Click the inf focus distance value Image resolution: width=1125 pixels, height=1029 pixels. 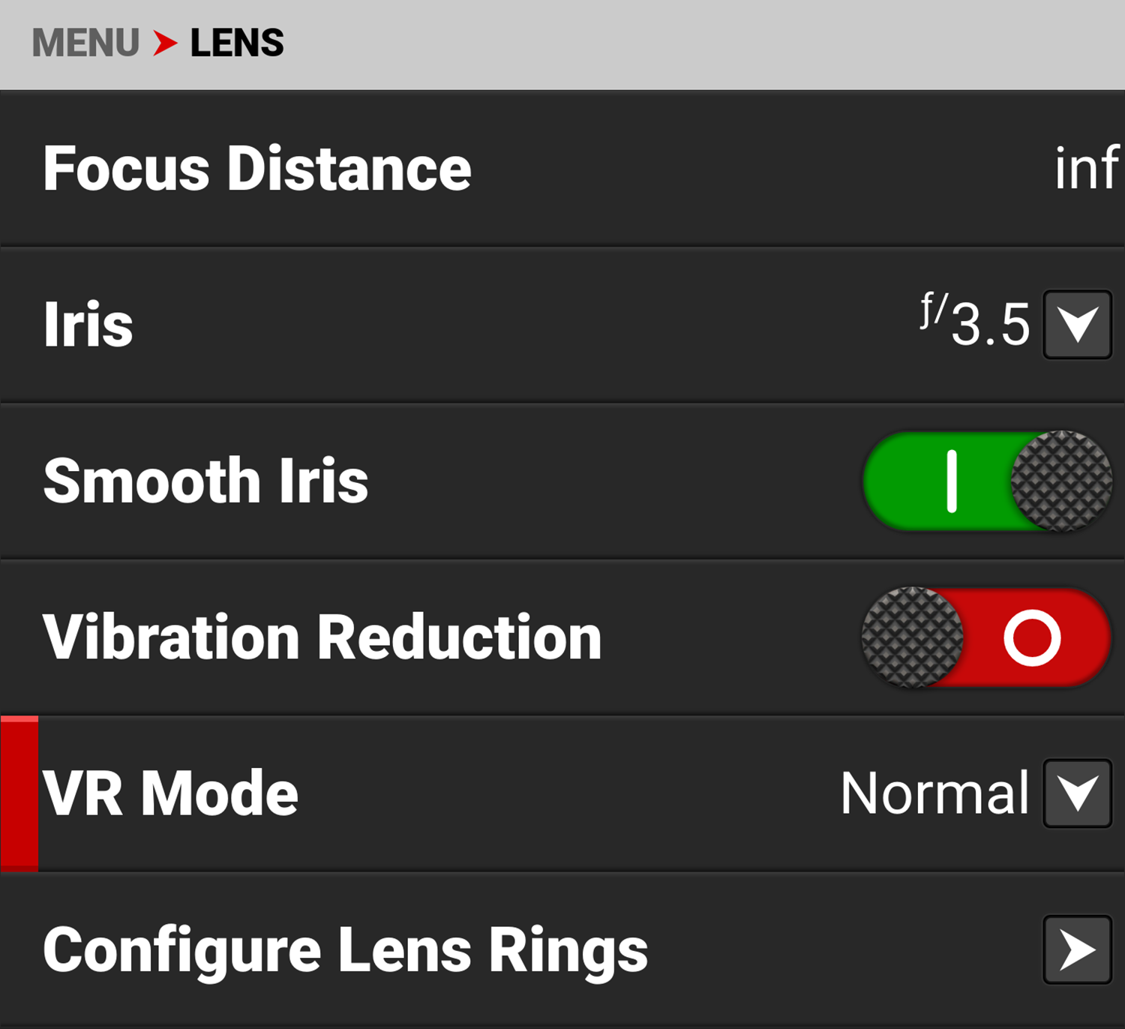click(x=1086, y=169)
